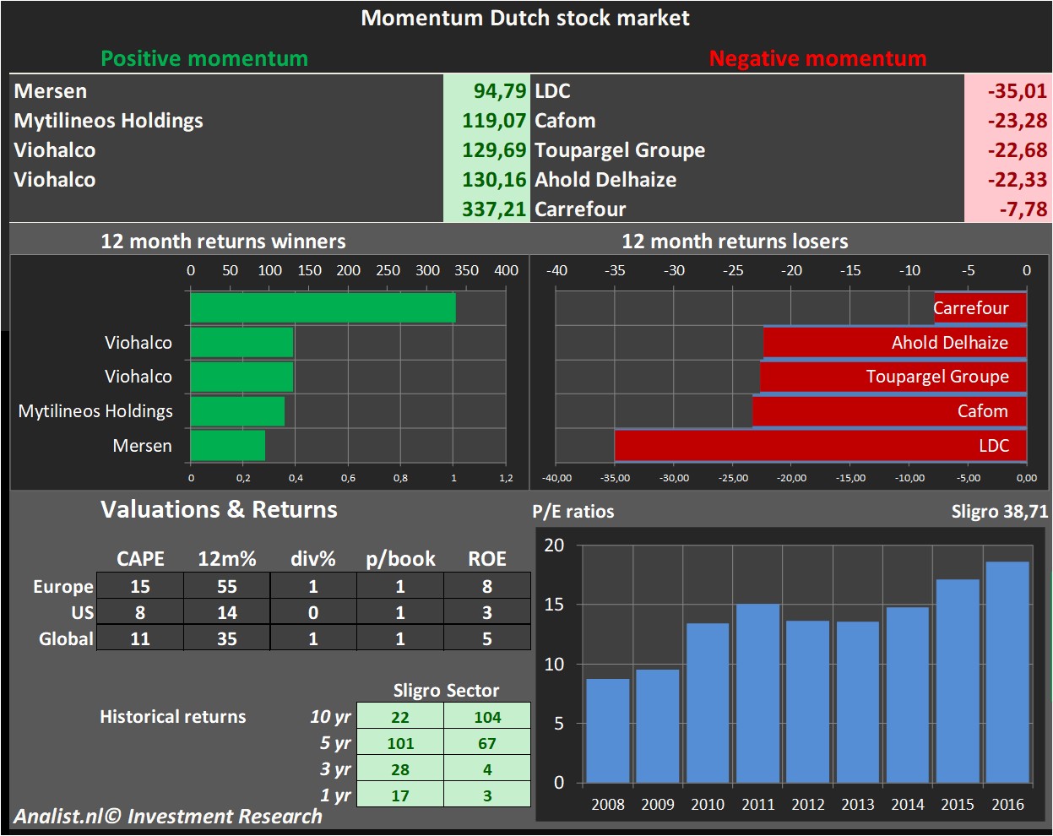The image size is (1053, 836).
Task: Click the US 12m% cell showing 14
Action: tap(227, 612)
